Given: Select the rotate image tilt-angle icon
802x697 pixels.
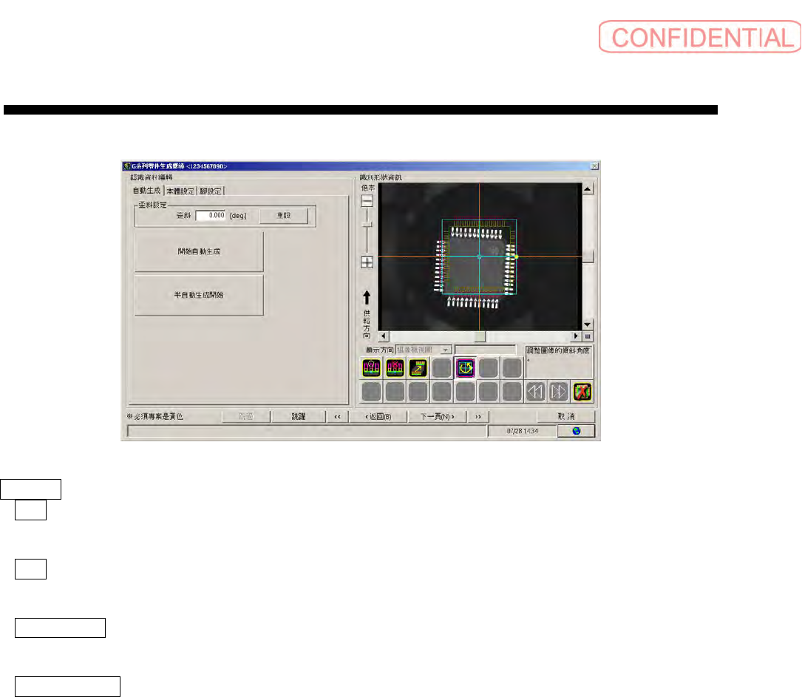Looking at the screenshot, I should click(466, 367).
